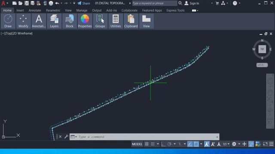Open the View panel in ribbon
This screenshot has width=275, height=154.
(x=146, y=21)
